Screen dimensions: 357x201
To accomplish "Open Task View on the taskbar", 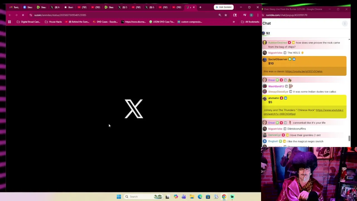I will click(x=167, y=197).
